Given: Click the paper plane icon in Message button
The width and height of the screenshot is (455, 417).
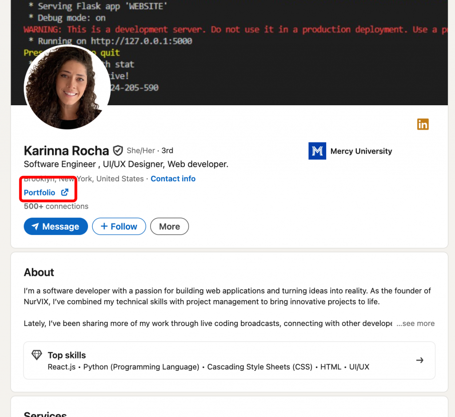Looking at the screenshot, I should coord(35,226).
